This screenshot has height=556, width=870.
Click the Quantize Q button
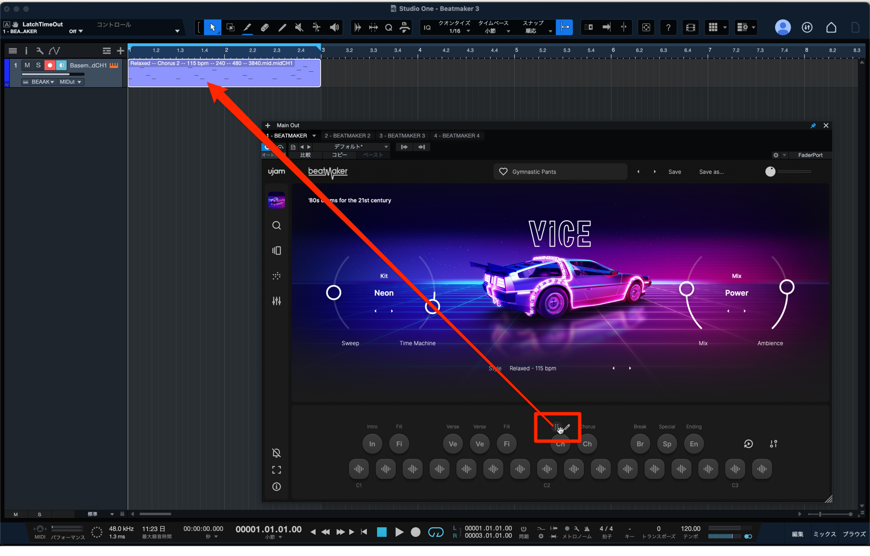389,28
